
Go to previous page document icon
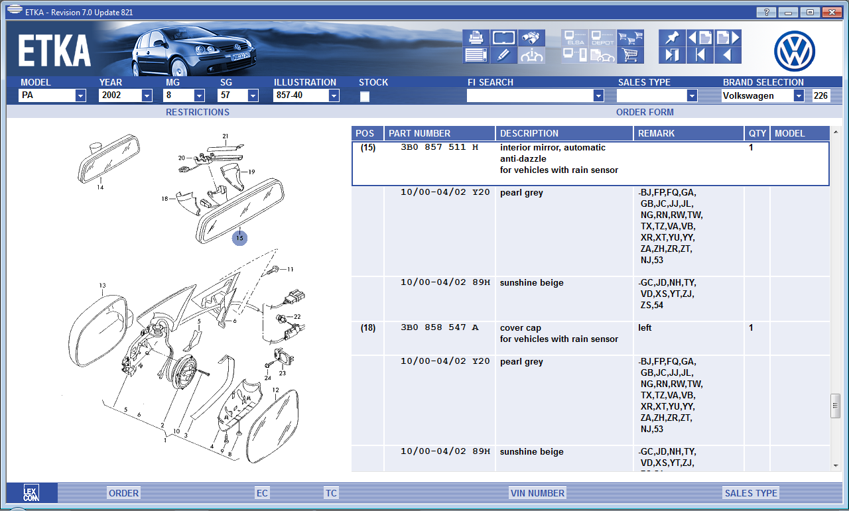tap(700, 38)
